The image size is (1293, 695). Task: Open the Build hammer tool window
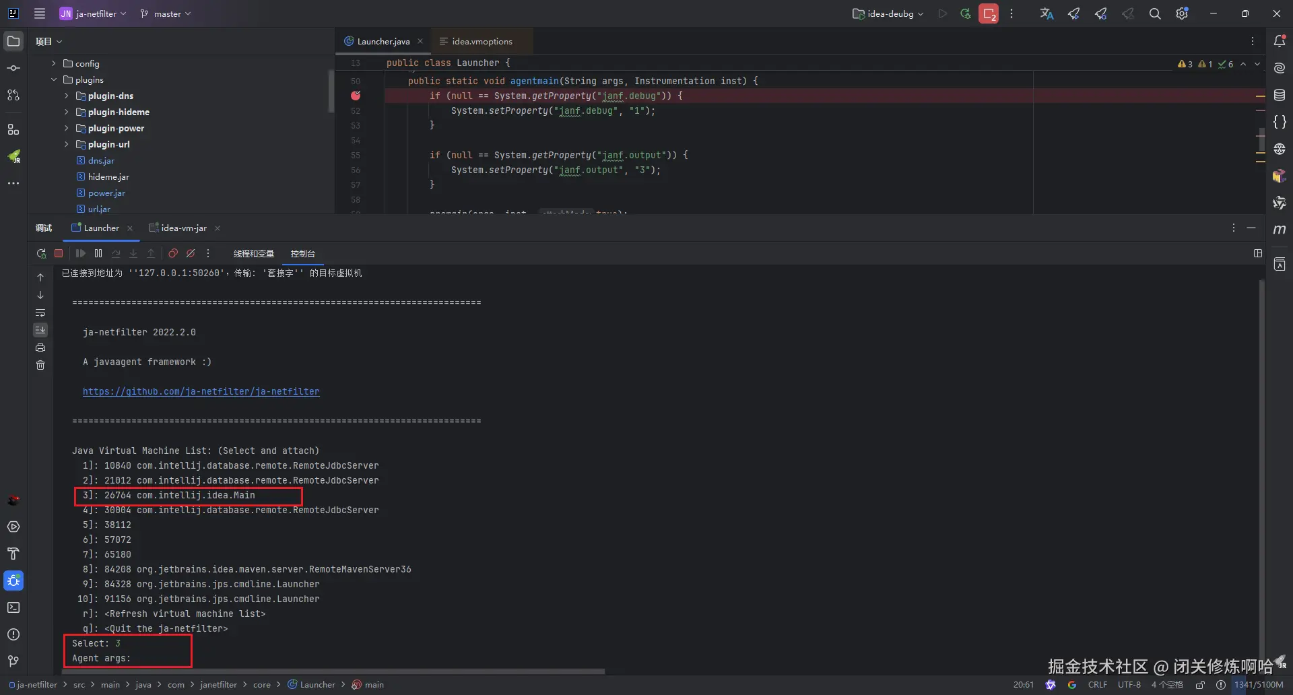pos(13,554)
